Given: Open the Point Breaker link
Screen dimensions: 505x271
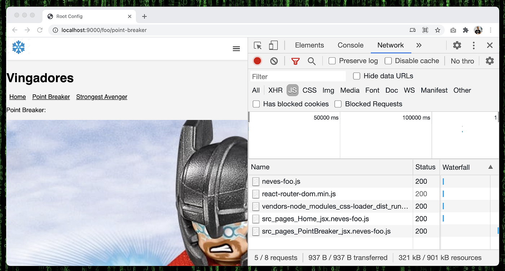Looking at the screenshot, I should [x=51, y=97].
